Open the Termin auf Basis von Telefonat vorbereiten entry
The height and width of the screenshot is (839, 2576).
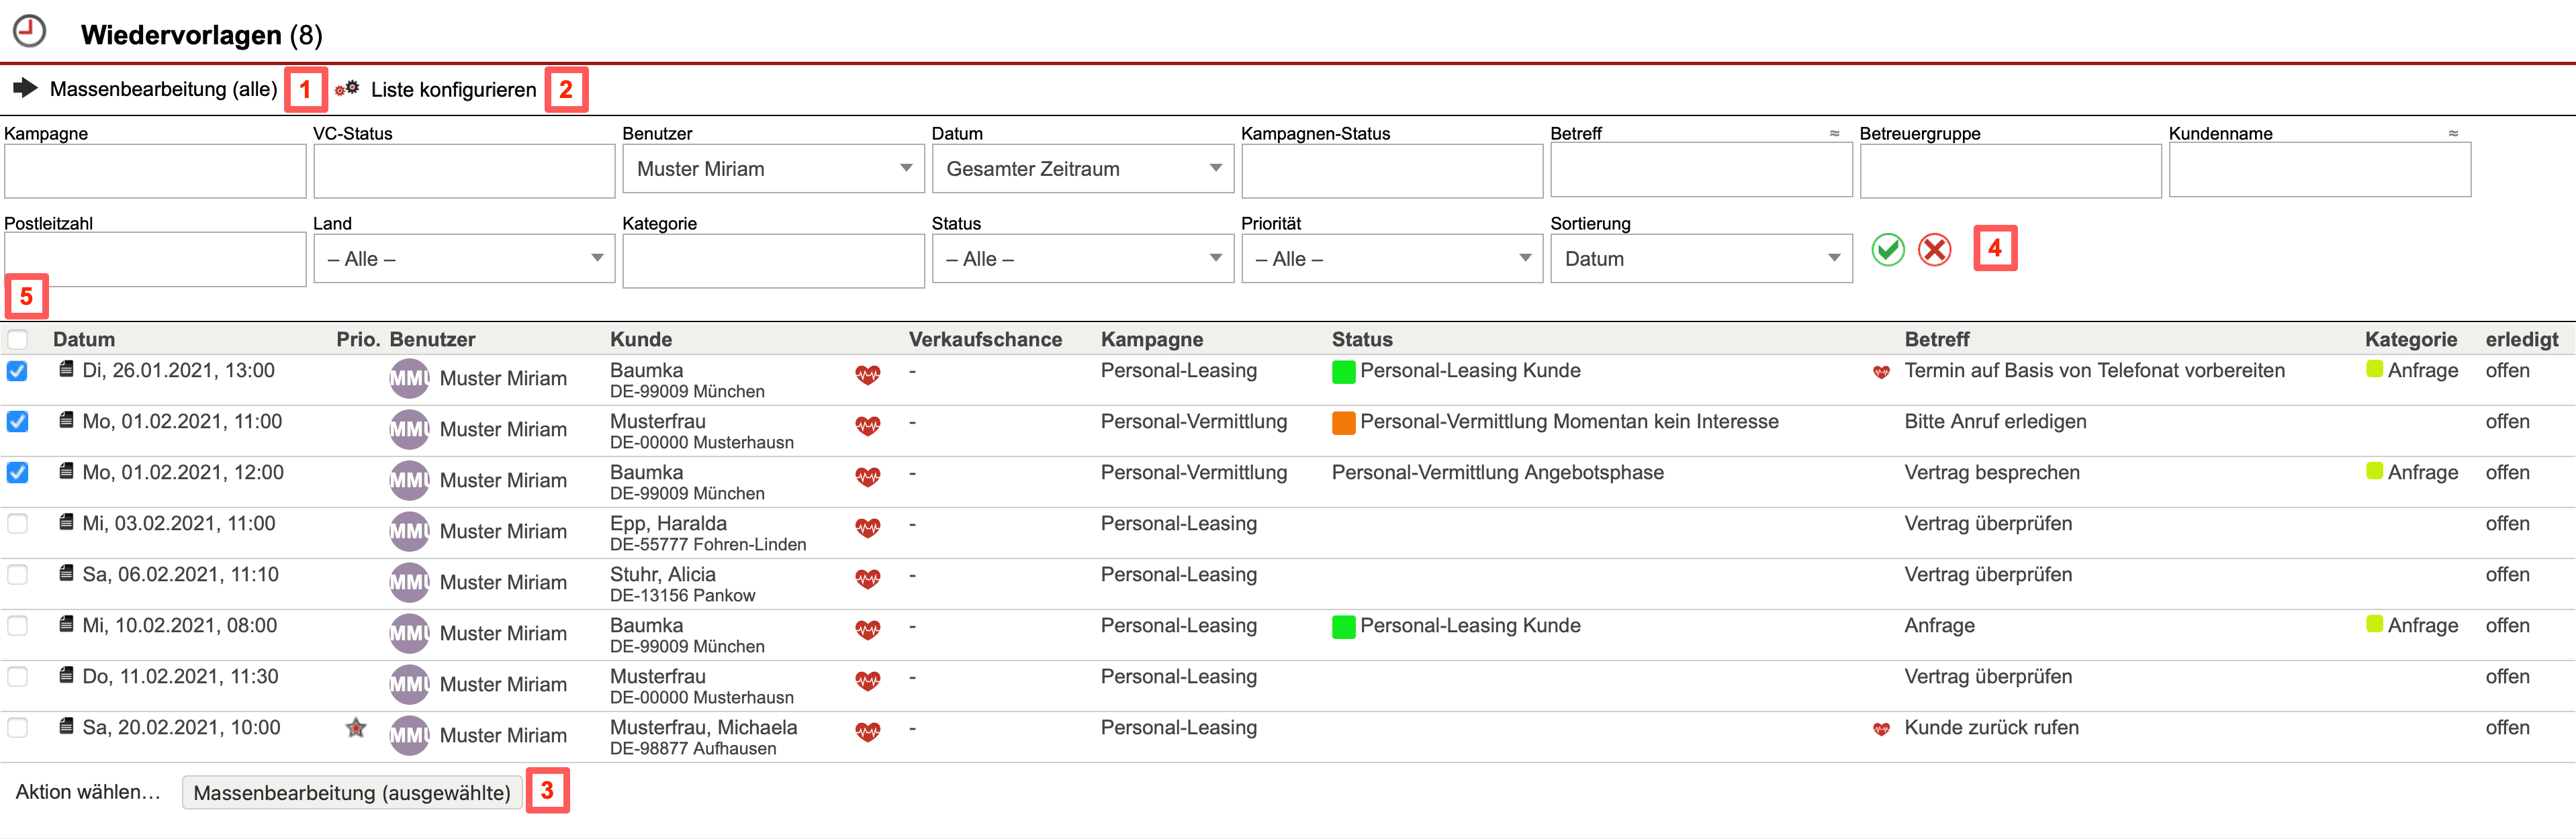[2094, 371]
